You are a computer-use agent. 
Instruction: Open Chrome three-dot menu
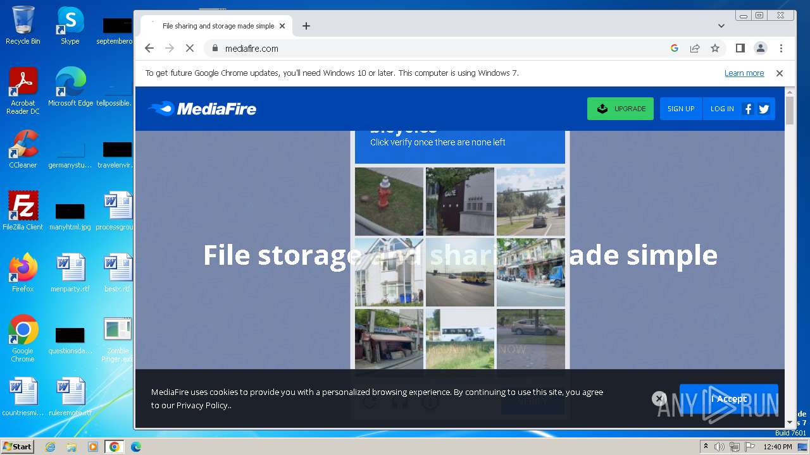point(781,48)
